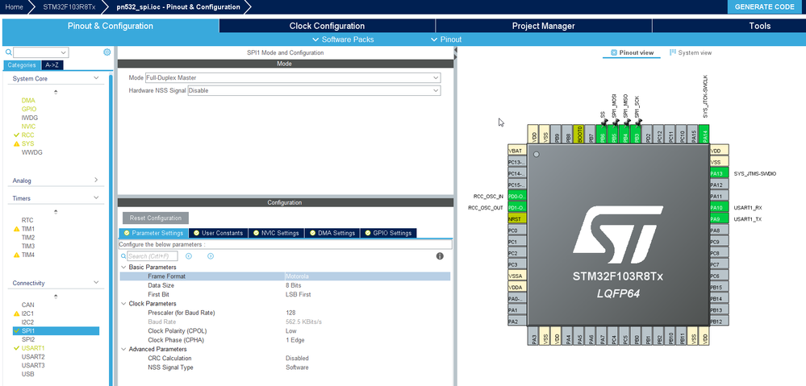The width and height of the screenshot is (806, 386).
Task: Go to next search result arrow
Action: (x=211, y=256)
